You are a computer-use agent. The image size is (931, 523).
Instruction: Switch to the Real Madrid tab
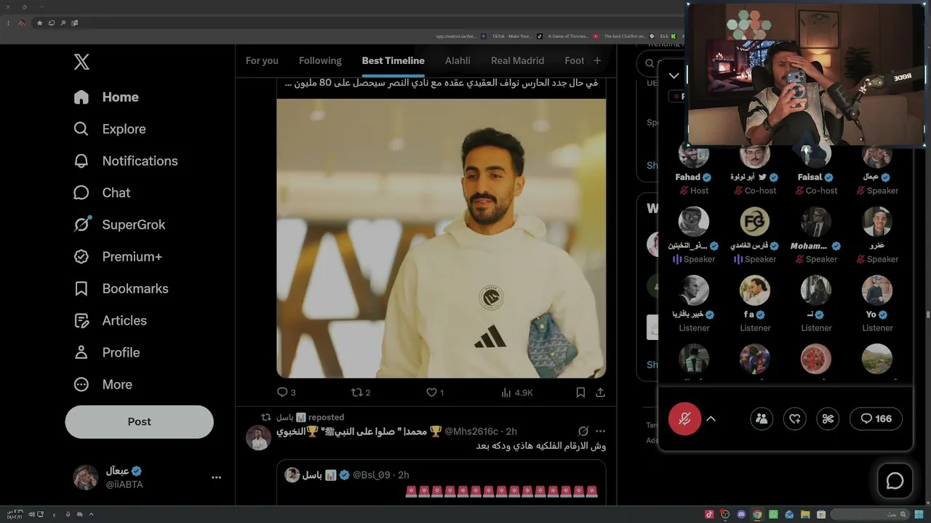point(517,61)
